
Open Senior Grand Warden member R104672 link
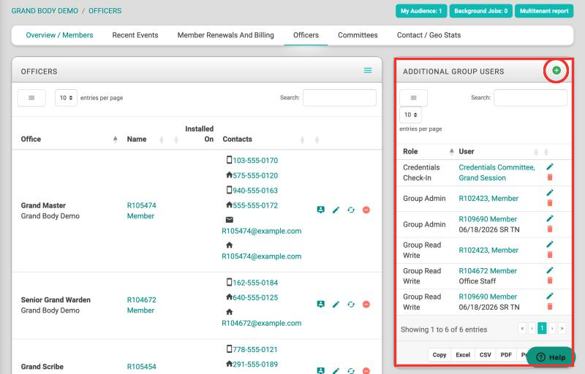(141, 305)
